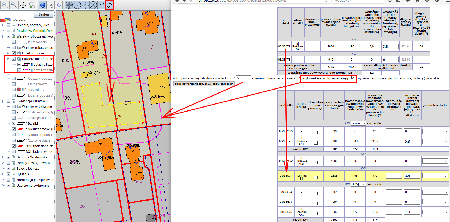
Task: Select the zoom in magnifier tool
Action: [x=5, y=5]
